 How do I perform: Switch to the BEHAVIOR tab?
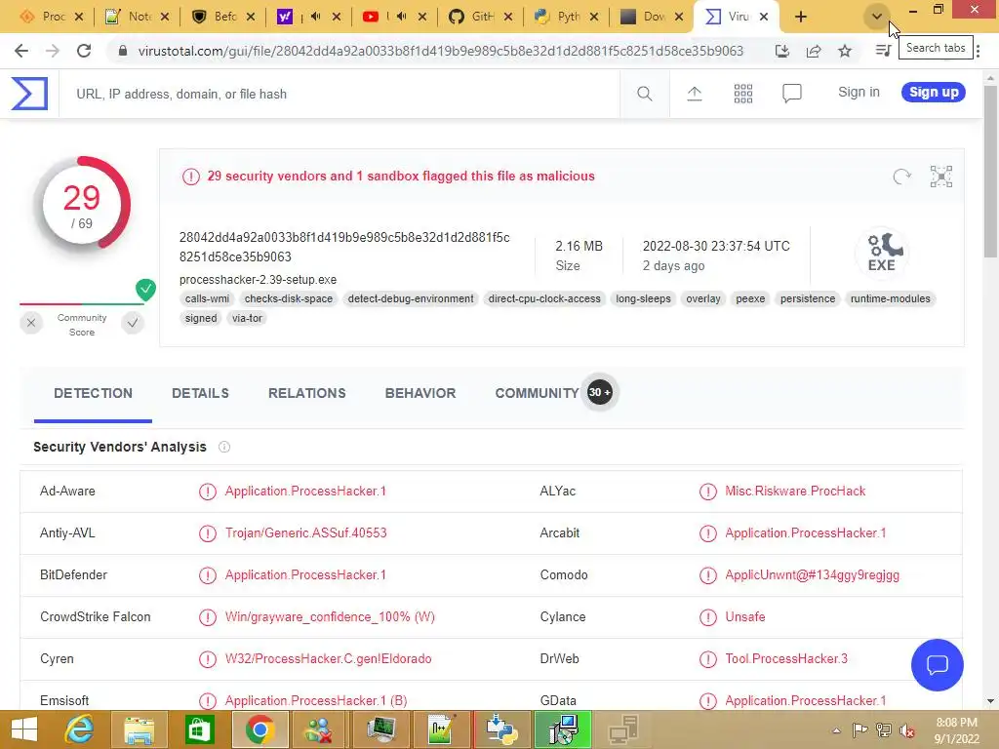(x=420, y=394)
